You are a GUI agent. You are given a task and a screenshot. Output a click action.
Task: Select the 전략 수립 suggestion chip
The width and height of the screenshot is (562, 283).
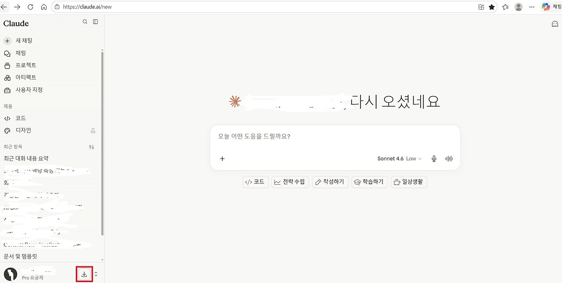290,182
